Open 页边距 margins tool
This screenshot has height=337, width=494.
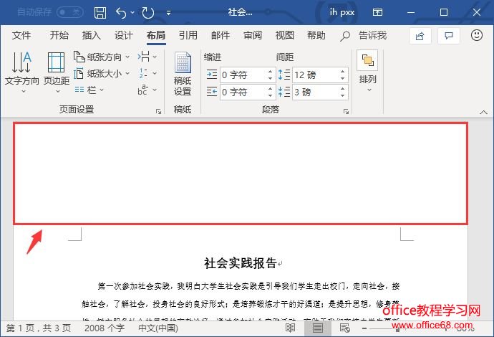57,72
